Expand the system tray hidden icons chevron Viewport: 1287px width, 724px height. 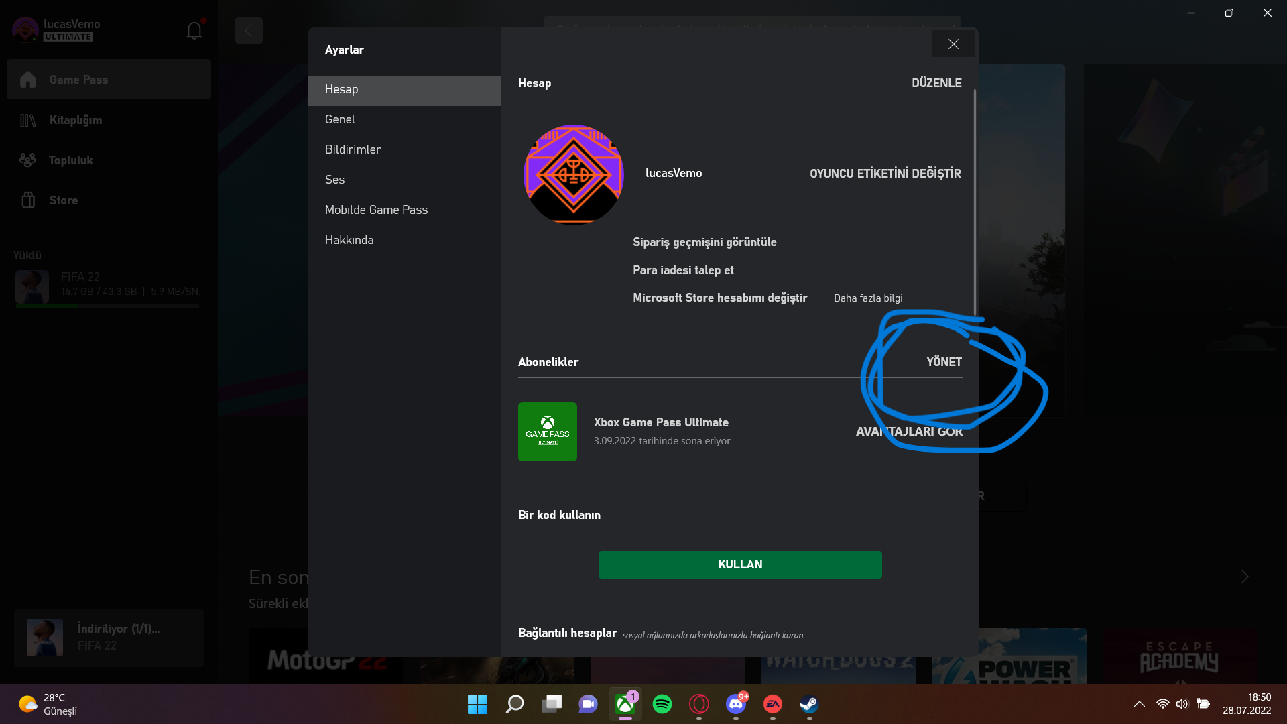(x=1139, y=704)
